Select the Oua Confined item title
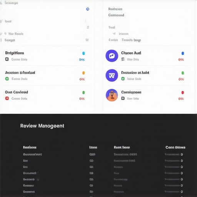 pyautogui.click(x=17, y=92)
